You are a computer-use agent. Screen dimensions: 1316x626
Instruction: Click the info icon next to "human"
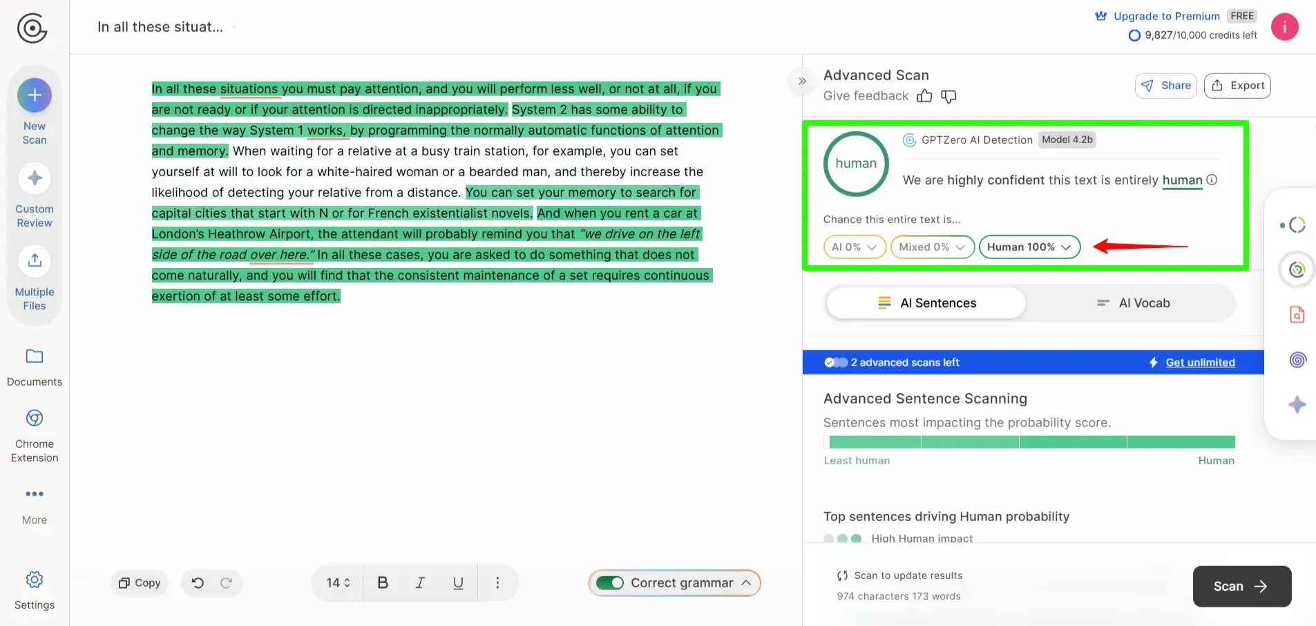click(1212, 180)
